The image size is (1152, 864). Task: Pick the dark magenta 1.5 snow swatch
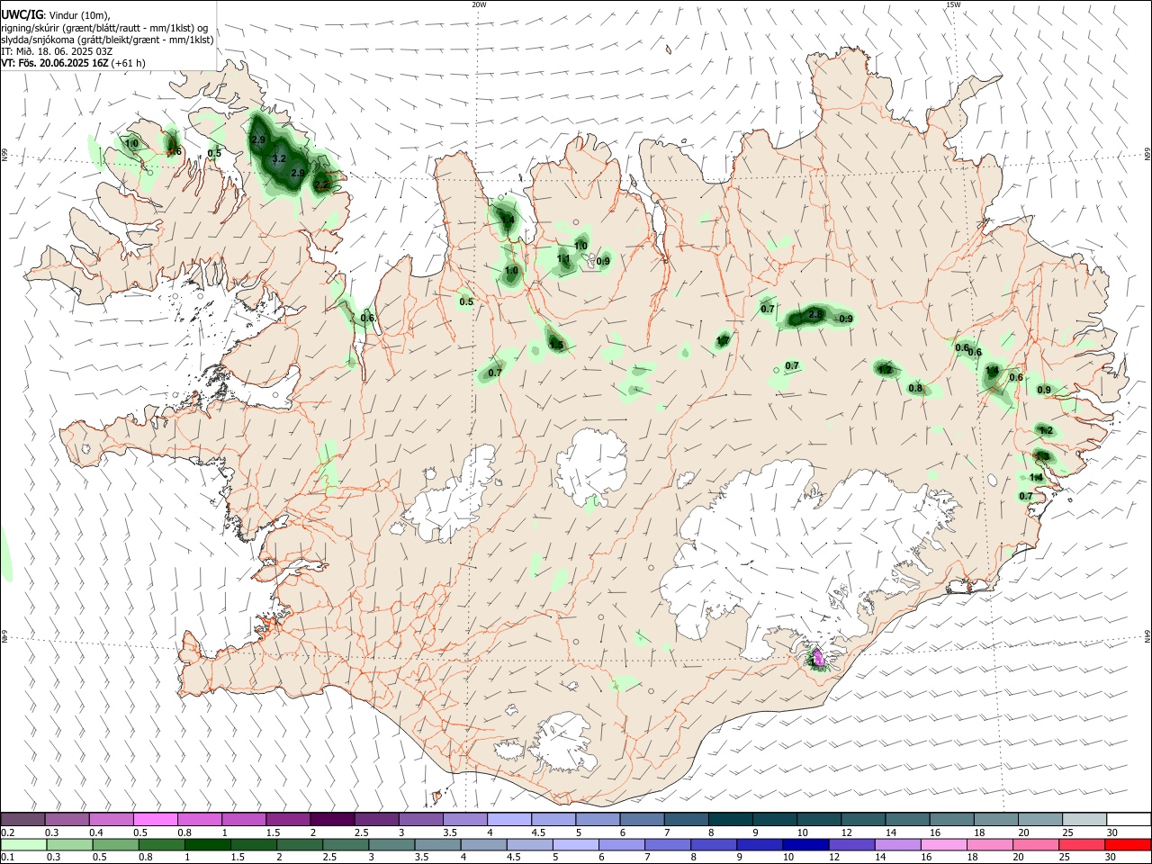(x=287, y=820)
